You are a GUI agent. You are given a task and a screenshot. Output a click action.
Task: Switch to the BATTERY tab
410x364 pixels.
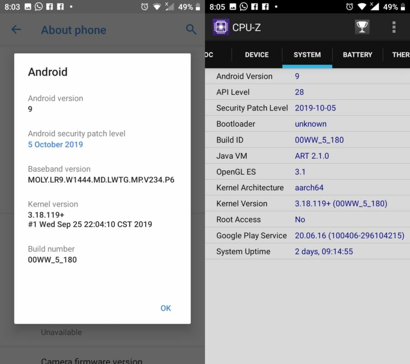357,55
